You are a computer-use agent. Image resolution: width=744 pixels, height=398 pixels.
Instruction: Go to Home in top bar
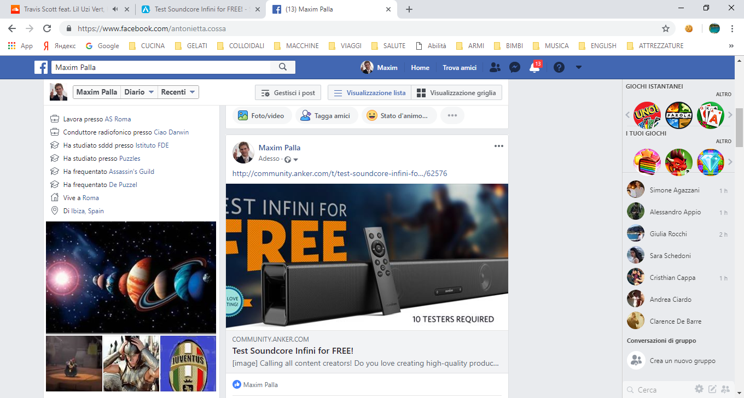tap(420, 67)
